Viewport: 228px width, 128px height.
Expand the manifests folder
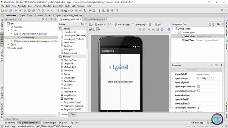[x=8, y=27]
